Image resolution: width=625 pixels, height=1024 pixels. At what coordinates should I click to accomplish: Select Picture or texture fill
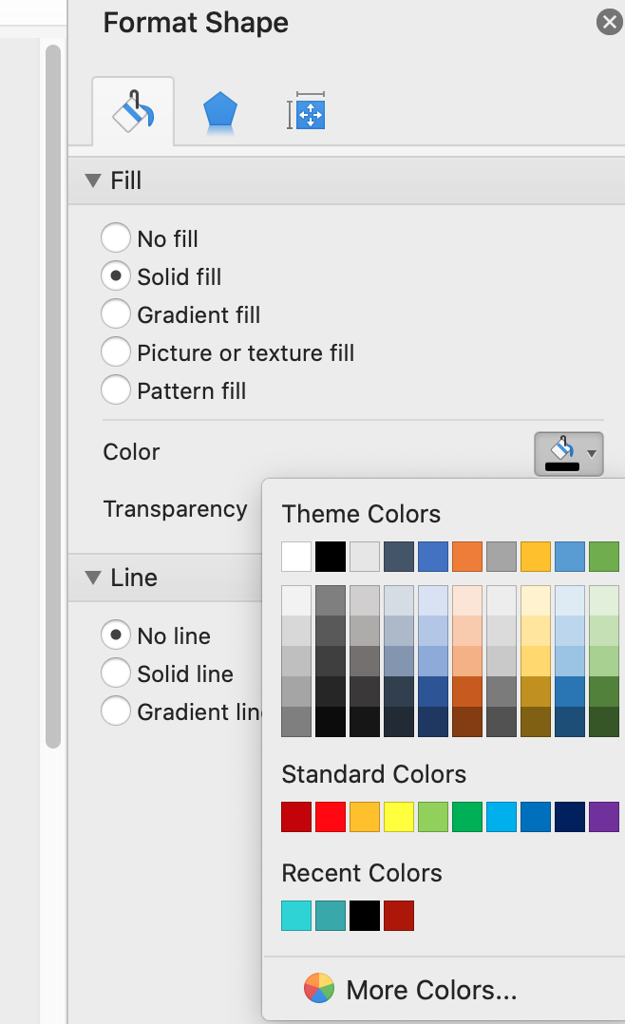[116, 352]
